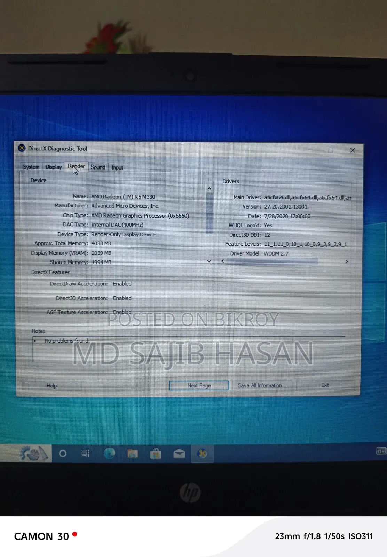Image resolution: width=387 pixels, height=557 pixels.
Task: Open Mail app from taskbar
Action: (x=179, y=454)
